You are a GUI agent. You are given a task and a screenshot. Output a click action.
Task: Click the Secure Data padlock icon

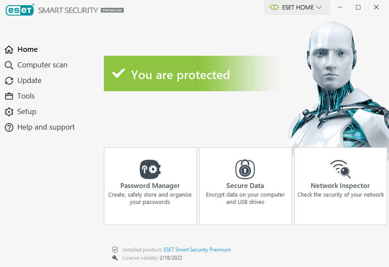(245, 169)
